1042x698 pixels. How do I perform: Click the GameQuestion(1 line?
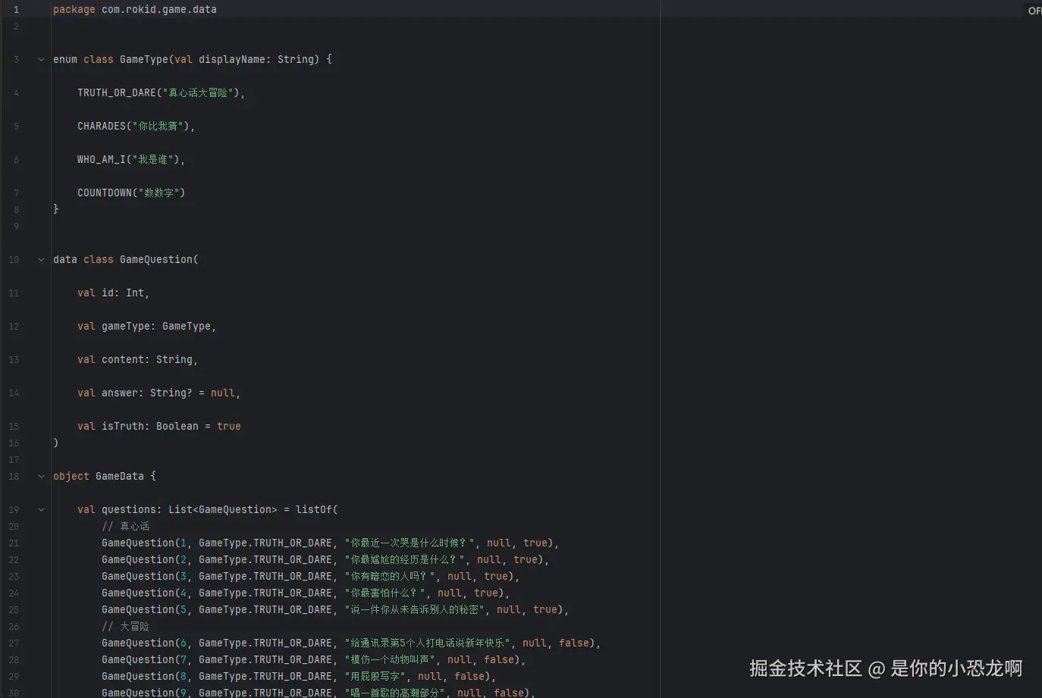(330, 543)
